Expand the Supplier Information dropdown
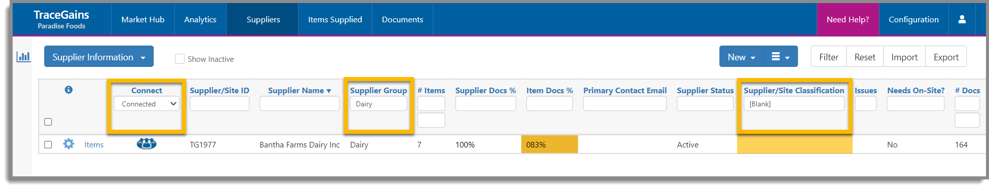This screenshot has height=189, width=989. pyautogui.click(x=99, y=57)
